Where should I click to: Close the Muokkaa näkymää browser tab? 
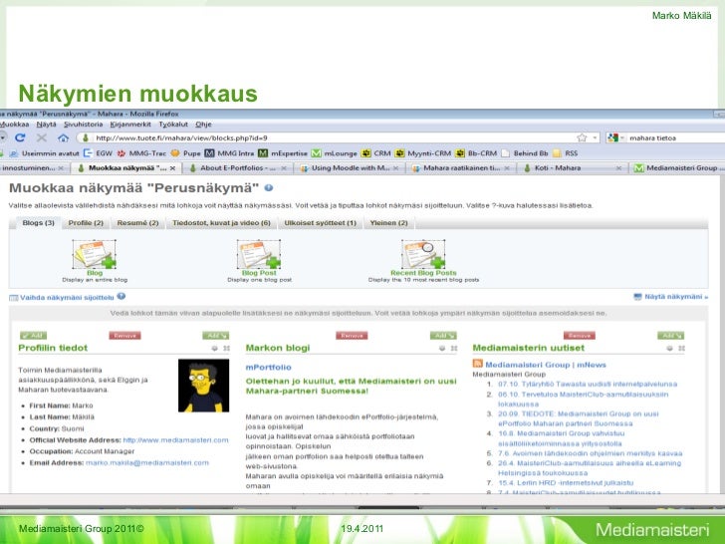pyautogui.click(x=172, y=168)
